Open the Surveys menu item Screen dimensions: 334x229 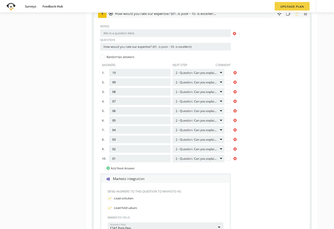(x=31, y=6)
